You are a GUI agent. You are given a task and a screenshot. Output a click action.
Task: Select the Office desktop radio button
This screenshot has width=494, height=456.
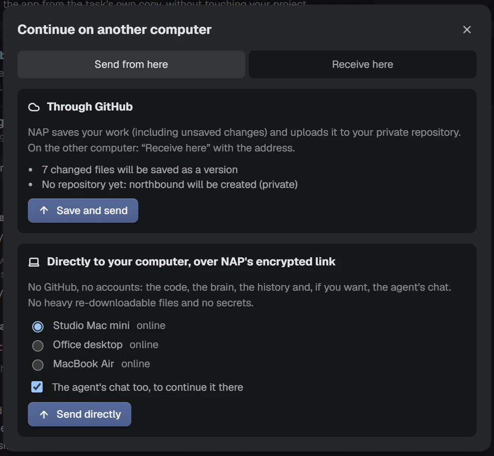(38, 346)
